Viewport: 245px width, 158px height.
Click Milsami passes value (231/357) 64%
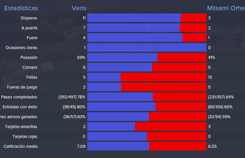(x=221, y=97)
